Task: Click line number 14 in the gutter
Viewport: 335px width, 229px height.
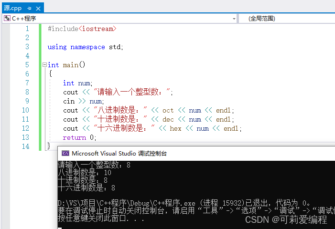Action: tap(25, 146)
